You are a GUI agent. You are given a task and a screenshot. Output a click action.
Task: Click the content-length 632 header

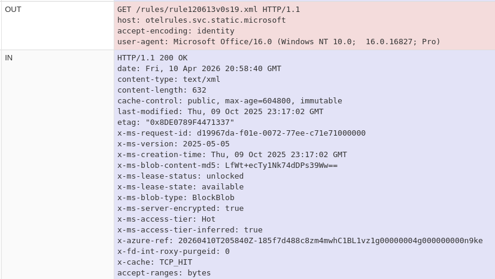[162, 90]
